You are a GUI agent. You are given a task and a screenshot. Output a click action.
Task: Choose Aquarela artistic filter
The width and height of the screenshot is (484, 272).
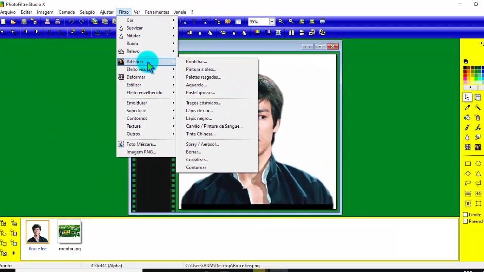click(x=217, y=85)
